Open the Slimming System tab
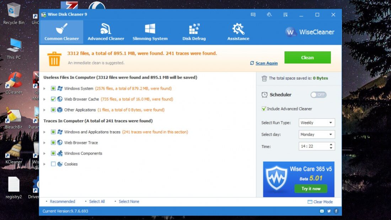 (x=150, y=32)
